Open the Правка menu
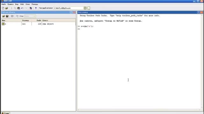This screenshot has height=114, width=204. (11, 4)
